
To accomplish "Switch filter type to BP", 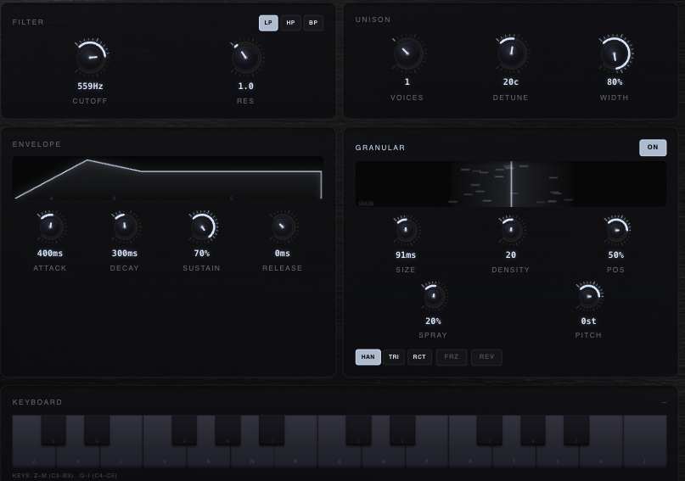I will [313, 23].
